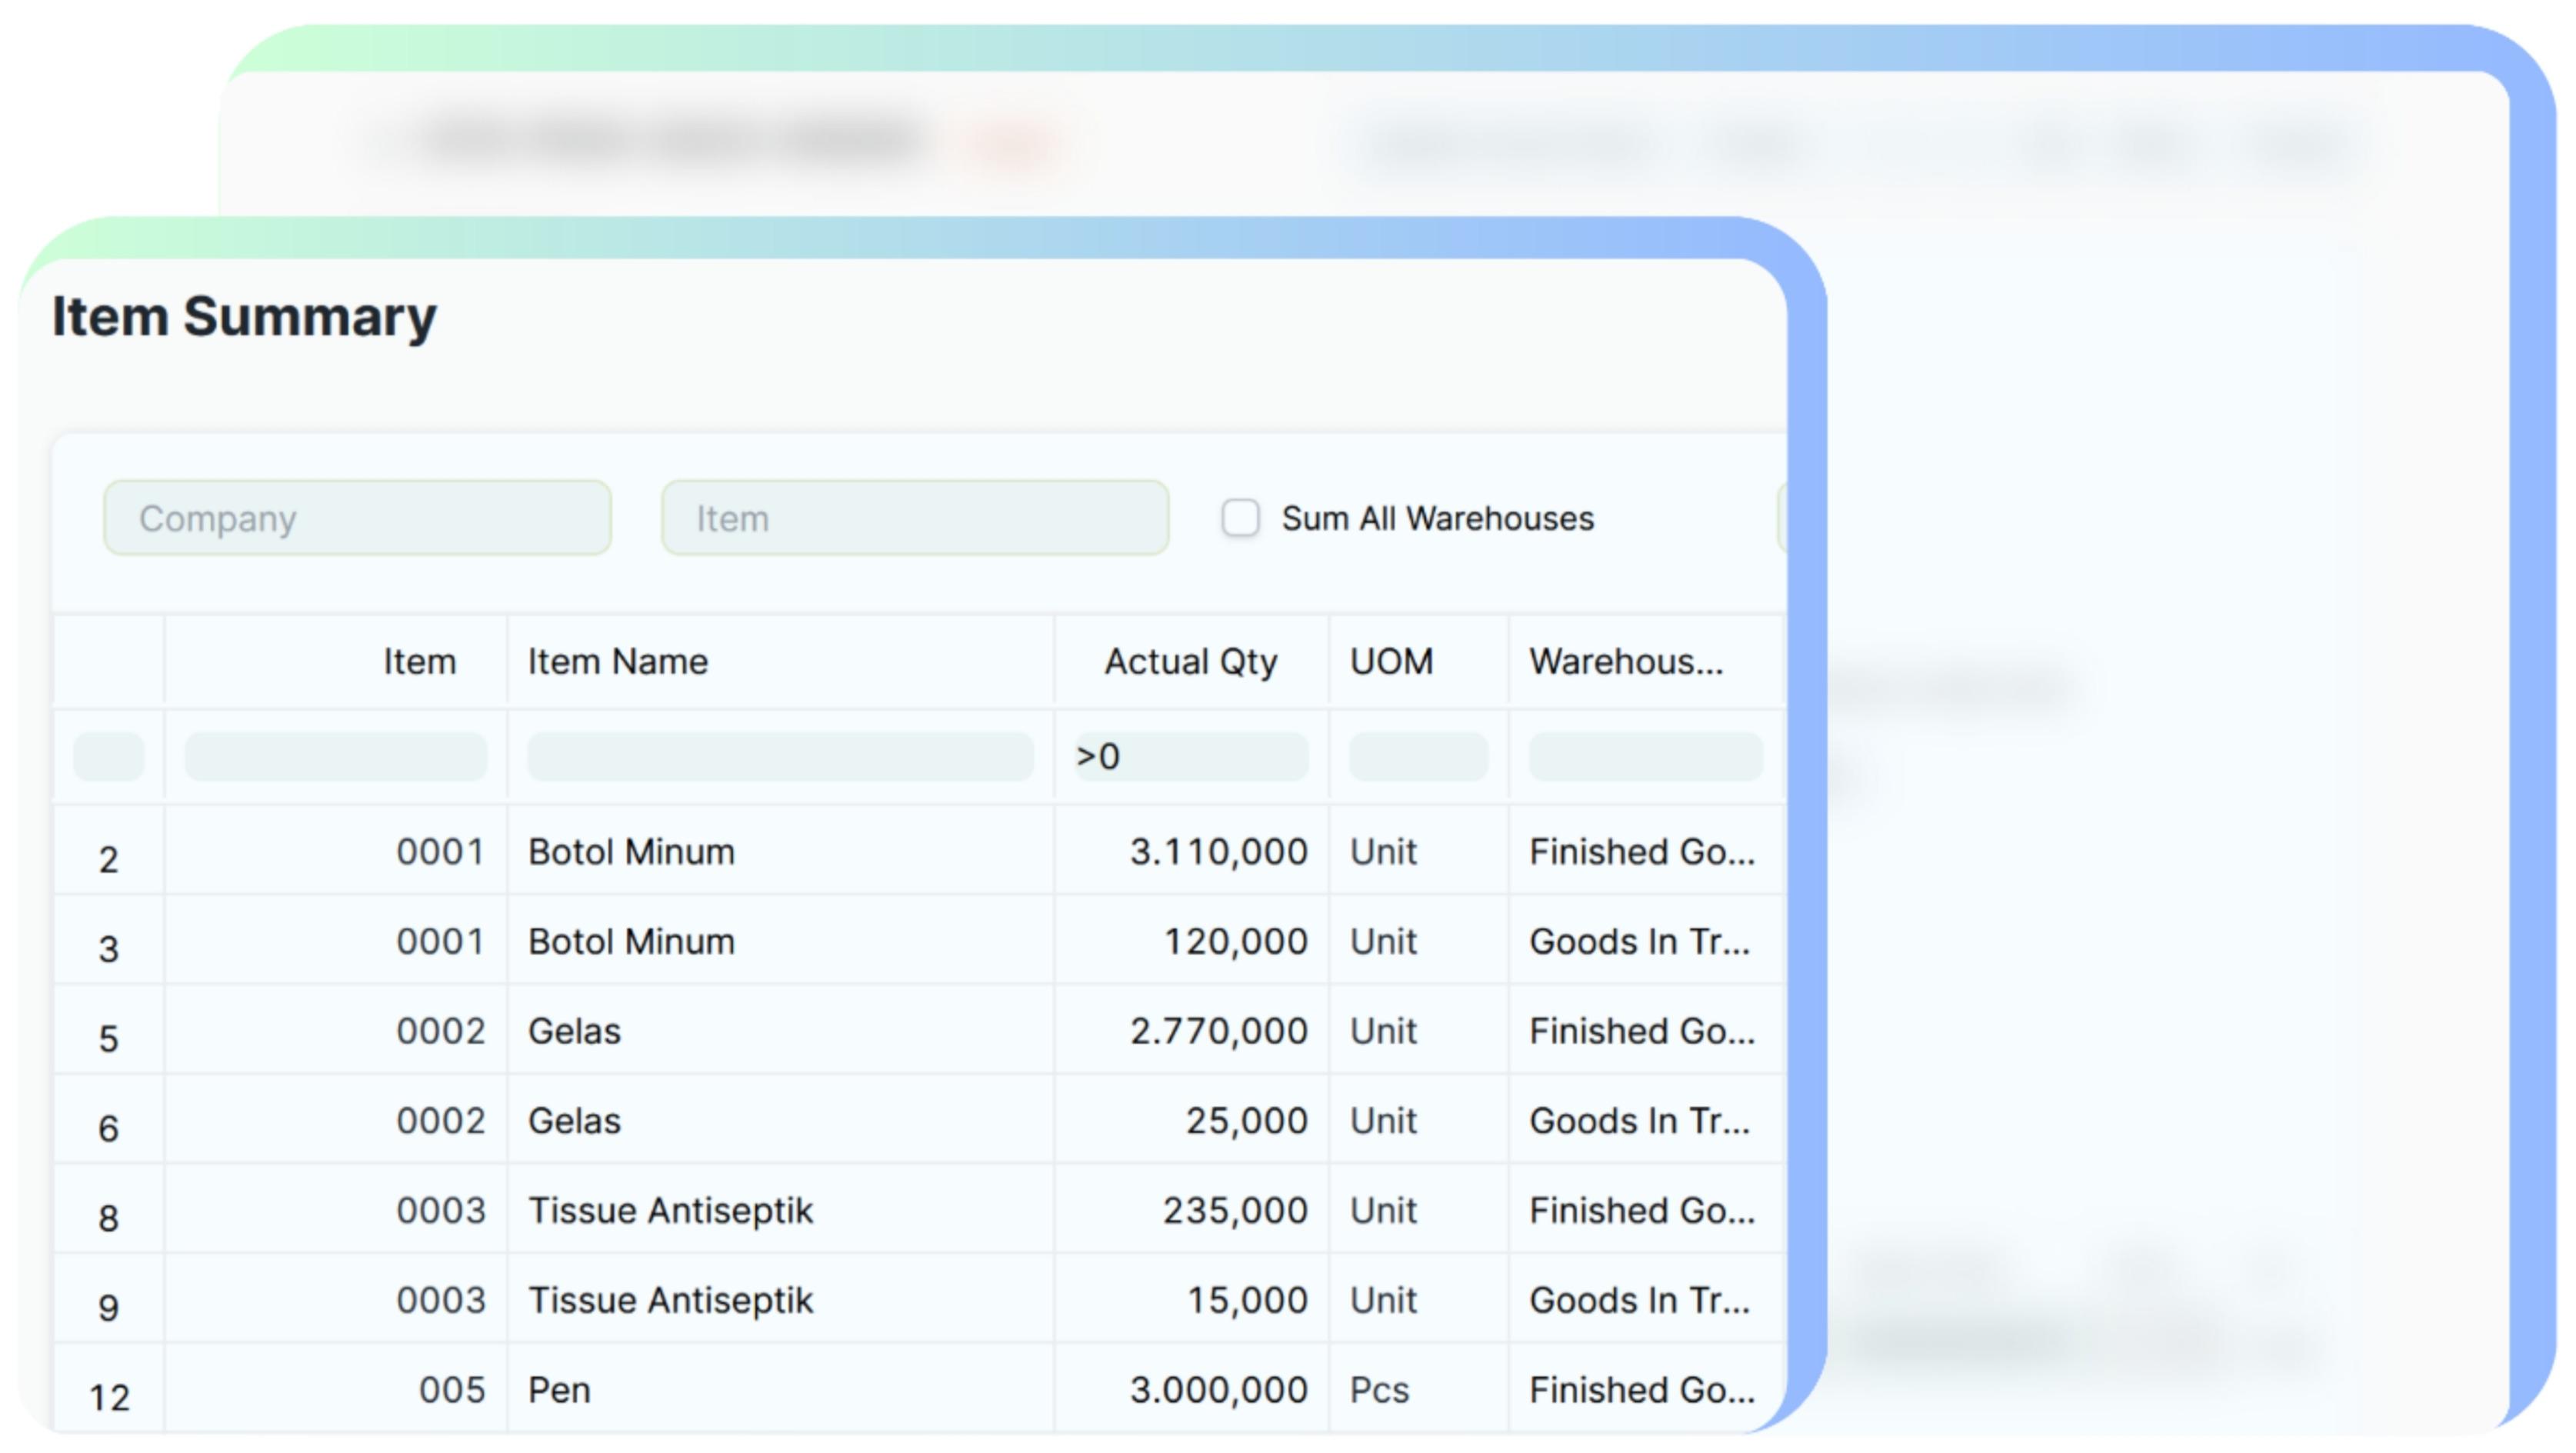2576x1453 pixels.
Task: Click Tissue Antiseptik in row 8
Action: (670, 1211)
